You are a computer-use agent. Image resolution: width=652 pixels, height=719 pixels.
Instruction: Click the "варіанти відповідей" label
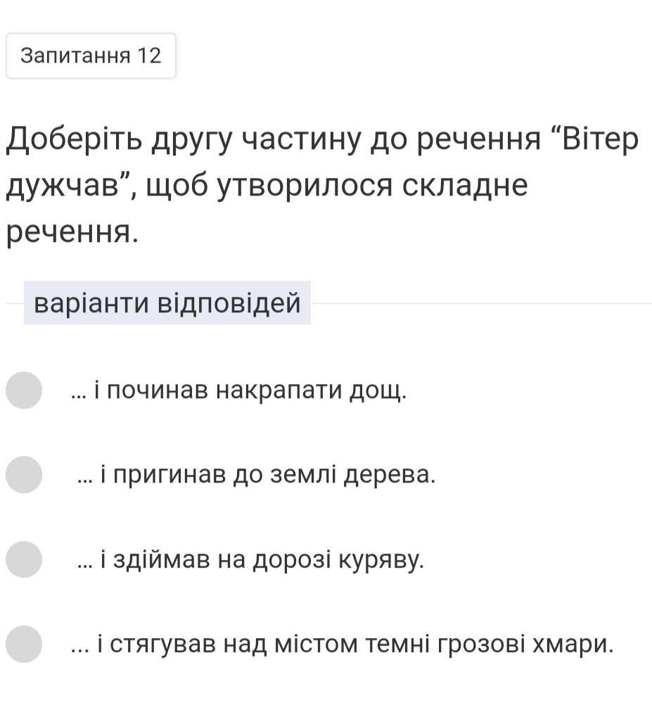pos(167,303)
